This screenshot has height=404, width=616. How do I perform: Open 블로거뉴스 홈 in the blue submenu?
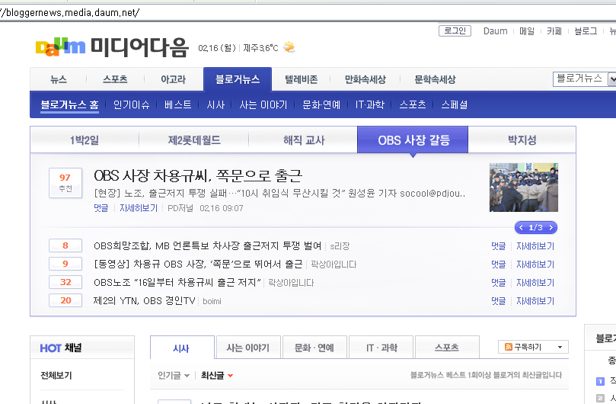[69, 104]
